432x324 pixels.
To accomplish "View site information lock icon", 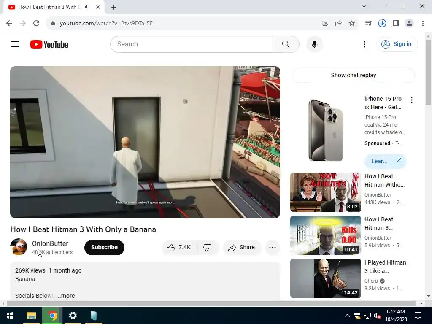I will (53, 23).
